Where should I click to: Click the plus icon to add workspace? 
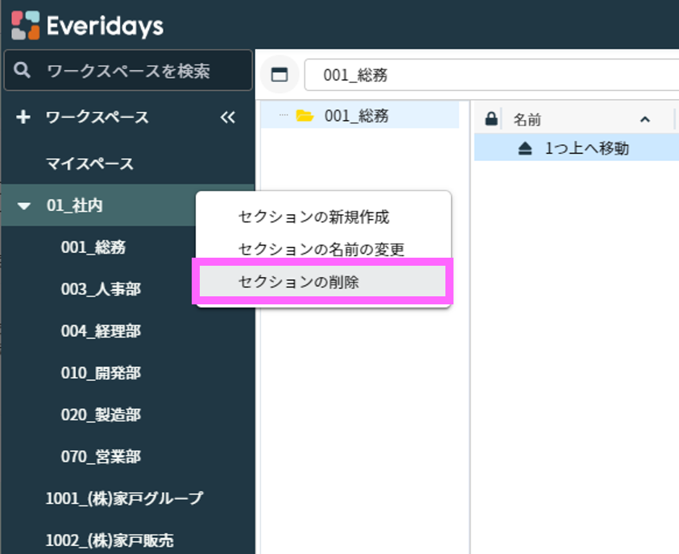tap(23, 118)
